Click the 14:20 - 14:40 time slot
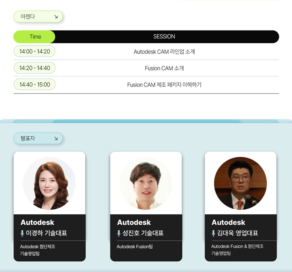292x272 pixels. 35,68
